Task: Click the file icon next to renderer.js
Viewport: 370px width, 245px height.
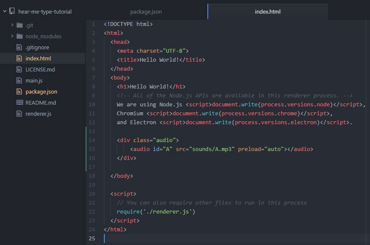Action: [19, 114]
